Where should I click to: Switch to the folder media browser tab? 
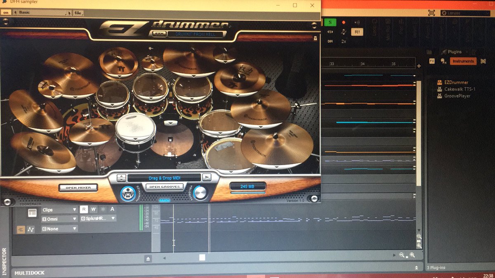[x=429, y=52]
